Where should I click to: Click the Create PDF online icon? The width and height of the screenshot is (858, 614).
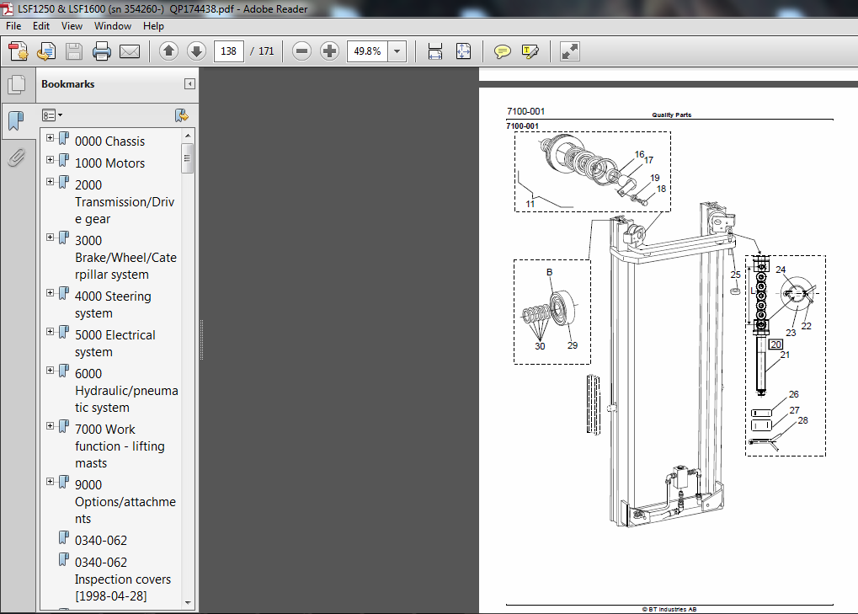point(19,51)
